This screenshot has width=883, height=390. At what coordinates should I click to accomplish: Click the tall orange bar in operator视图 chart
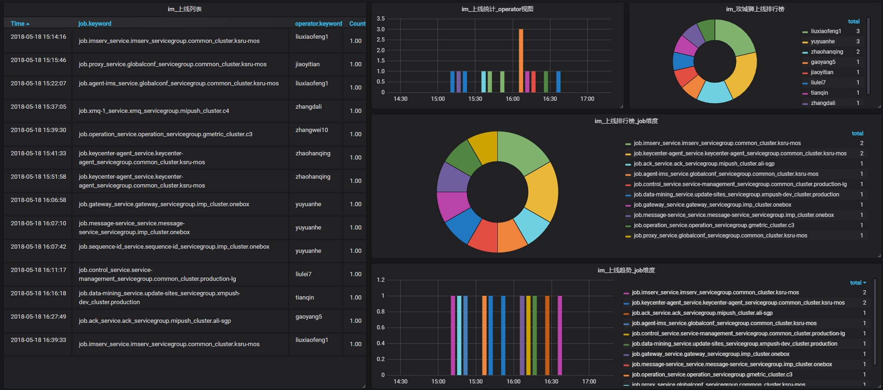coord(521,61)
